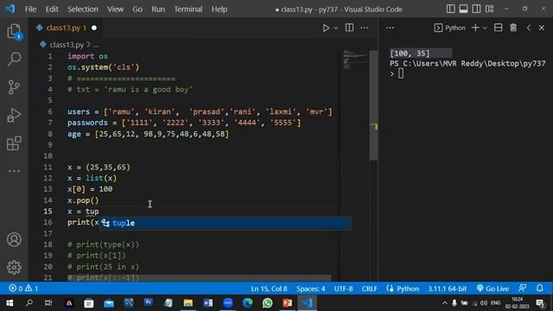Run Python file with play button
Image resolution: width=553 pixels, height=311 pixels.
[x=326, y=28]
